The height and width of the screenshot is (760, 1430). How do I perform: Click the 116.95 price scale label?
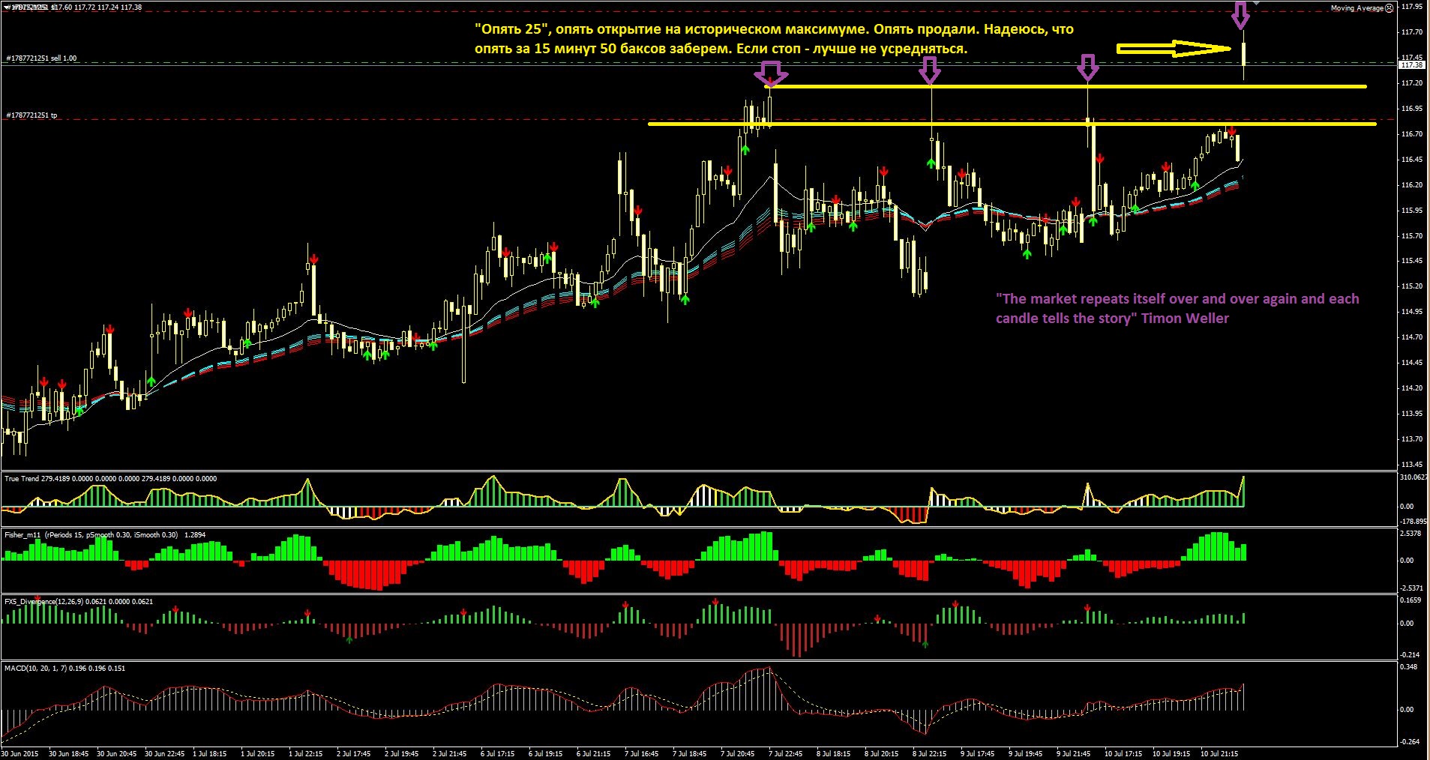click(1411, 109)
